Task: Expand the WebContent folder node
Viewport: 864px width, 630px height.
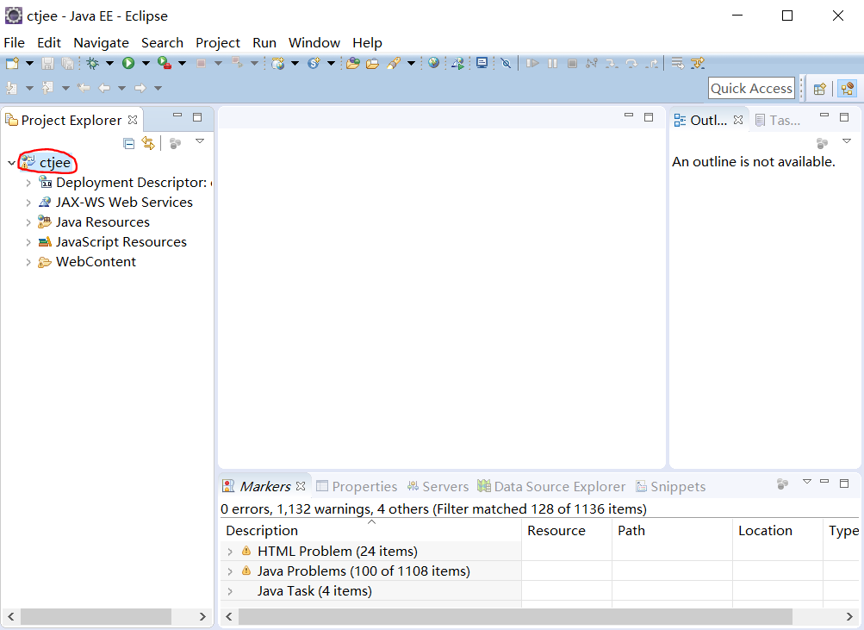Action: point(28,262)
